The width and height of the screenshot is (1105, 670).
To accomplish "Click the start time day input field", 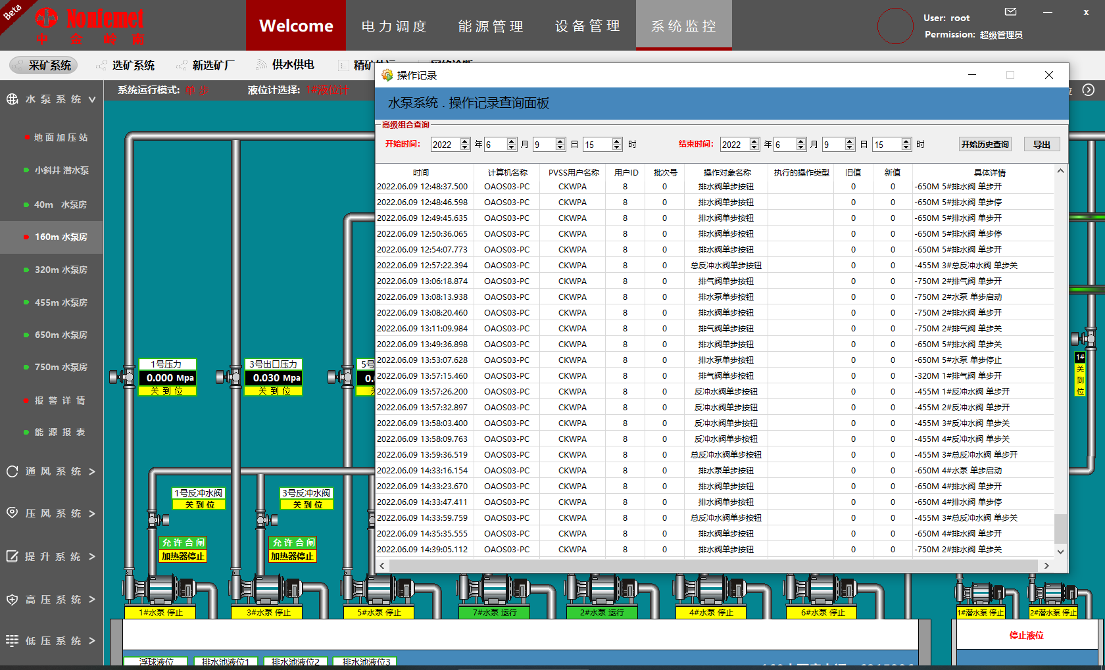I will click(543, 145).
